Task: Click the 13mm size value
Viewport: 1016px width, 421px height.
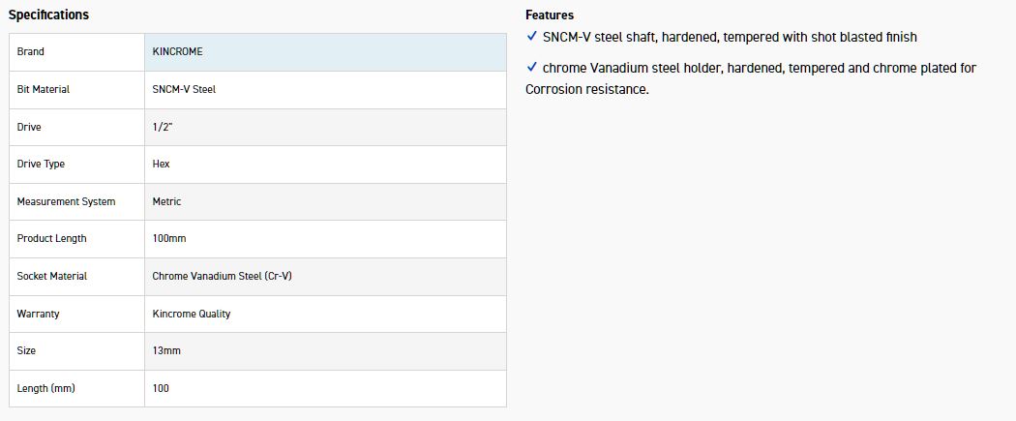Action: pyautogui.click(x=166, y=350)
